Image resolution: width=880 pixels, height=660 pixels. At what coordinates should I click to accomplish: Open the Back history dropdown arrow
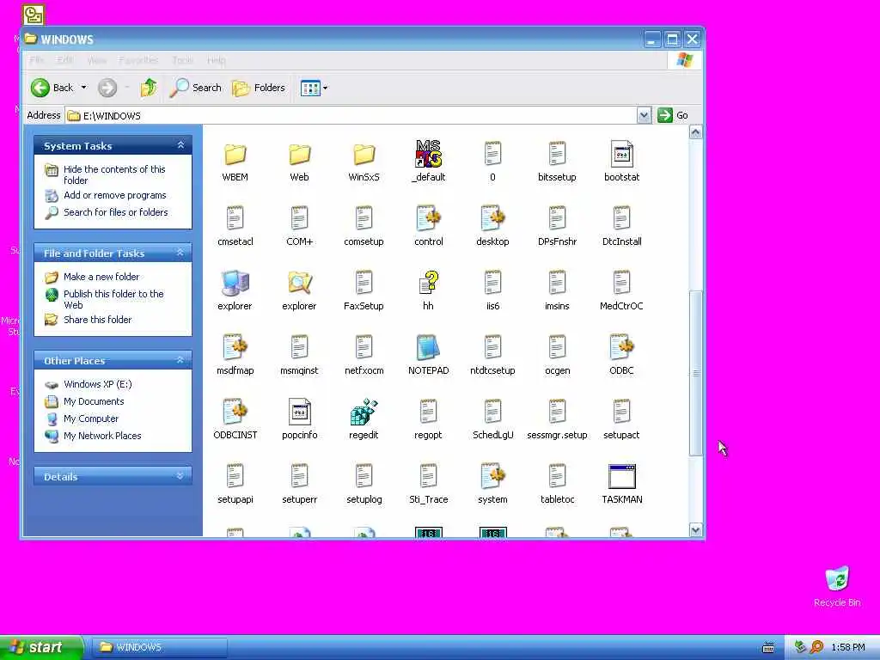pos(83,88)
